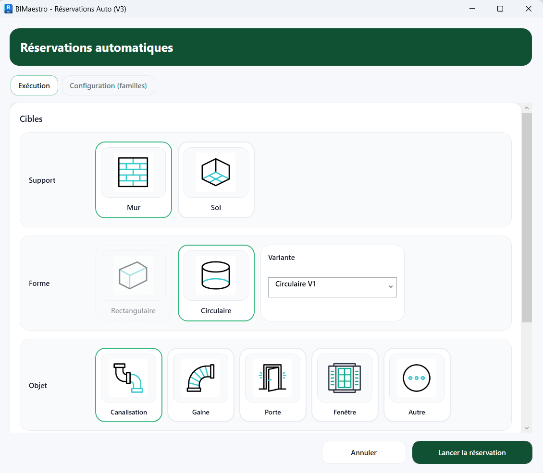The height and width of the screenshot is (473, 543).
Task: Open the Variante Circulaire V1 dropdown
Action: tap(332, 287)
